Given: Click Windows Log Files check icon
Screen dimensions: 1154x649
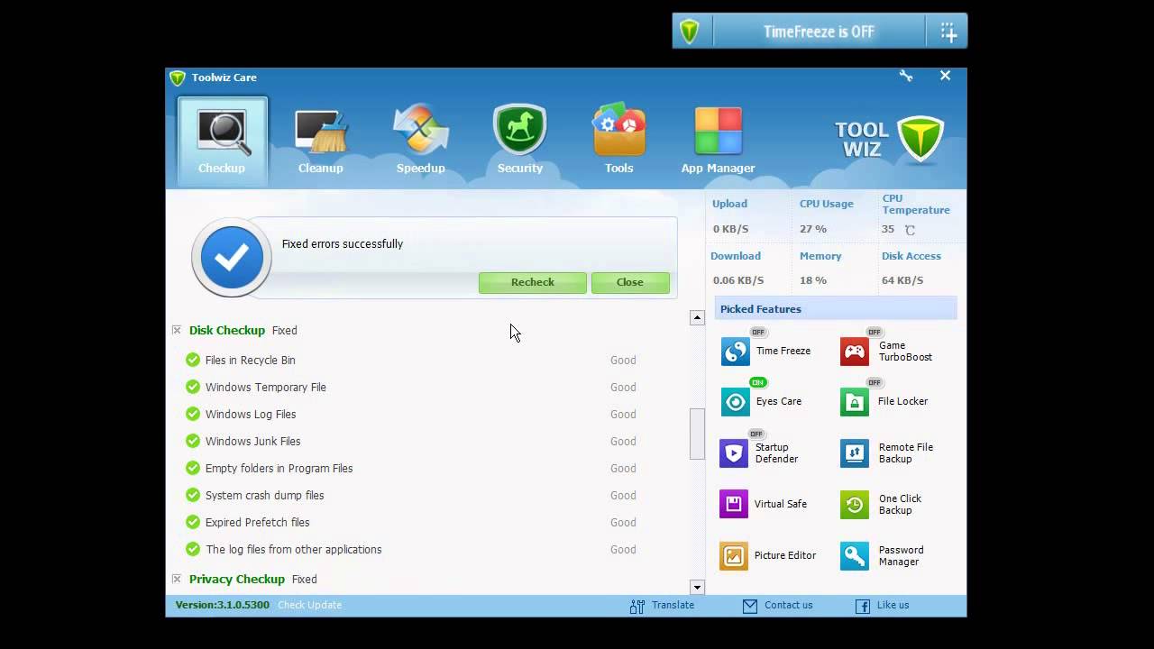Looking at the screenshot, I should point(192,414).
